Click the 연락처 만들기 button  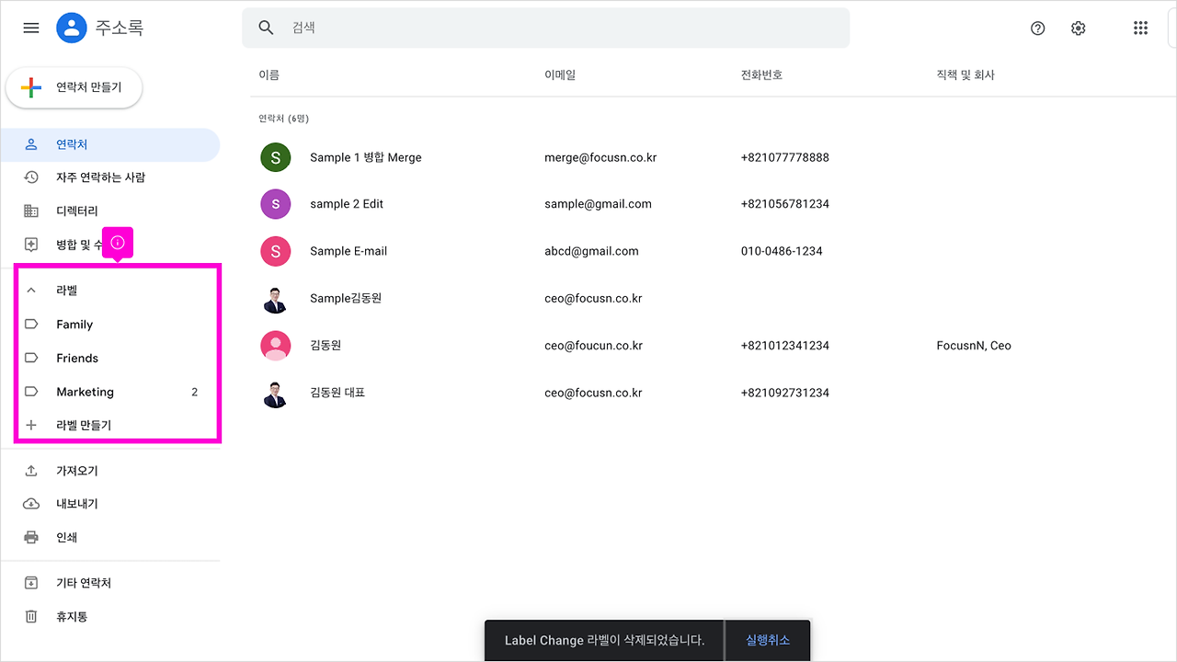(x=74, y=87)
